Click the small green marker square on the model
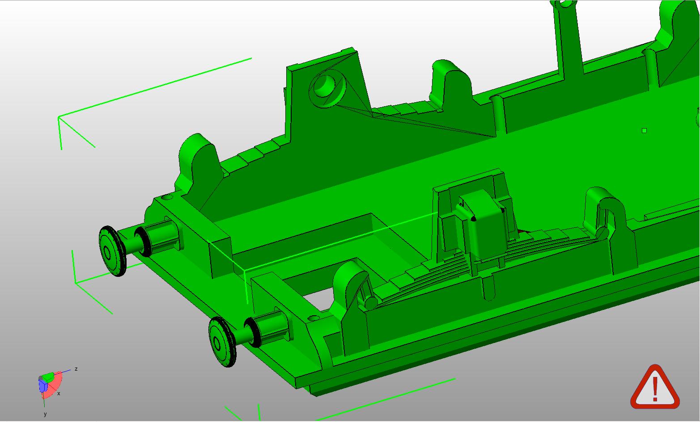 click(x=644, y=130)
